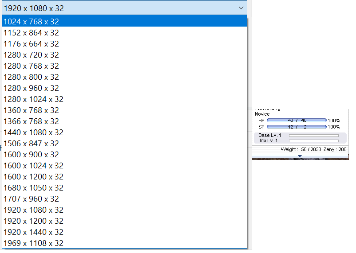Select 1600 x 900 x 32 resolution
This screenshot has width=356, height=253.
(x=124, y=155)
